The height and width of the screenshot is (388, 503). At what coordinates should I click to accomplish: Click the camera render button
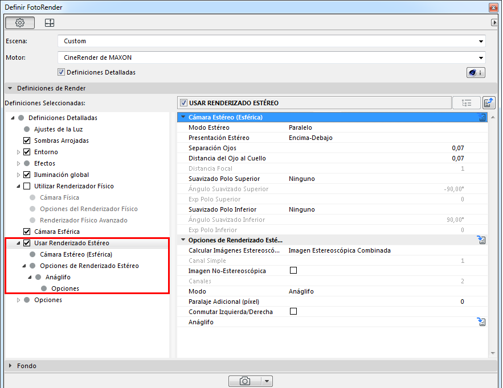(245, 381)
